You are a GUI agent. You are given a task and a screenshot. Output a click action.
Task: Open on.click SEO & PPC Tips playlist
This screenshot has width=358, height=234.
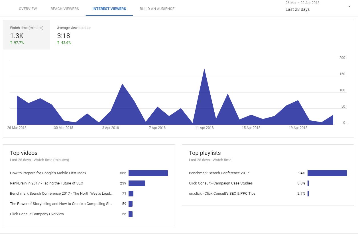(222, 194)
